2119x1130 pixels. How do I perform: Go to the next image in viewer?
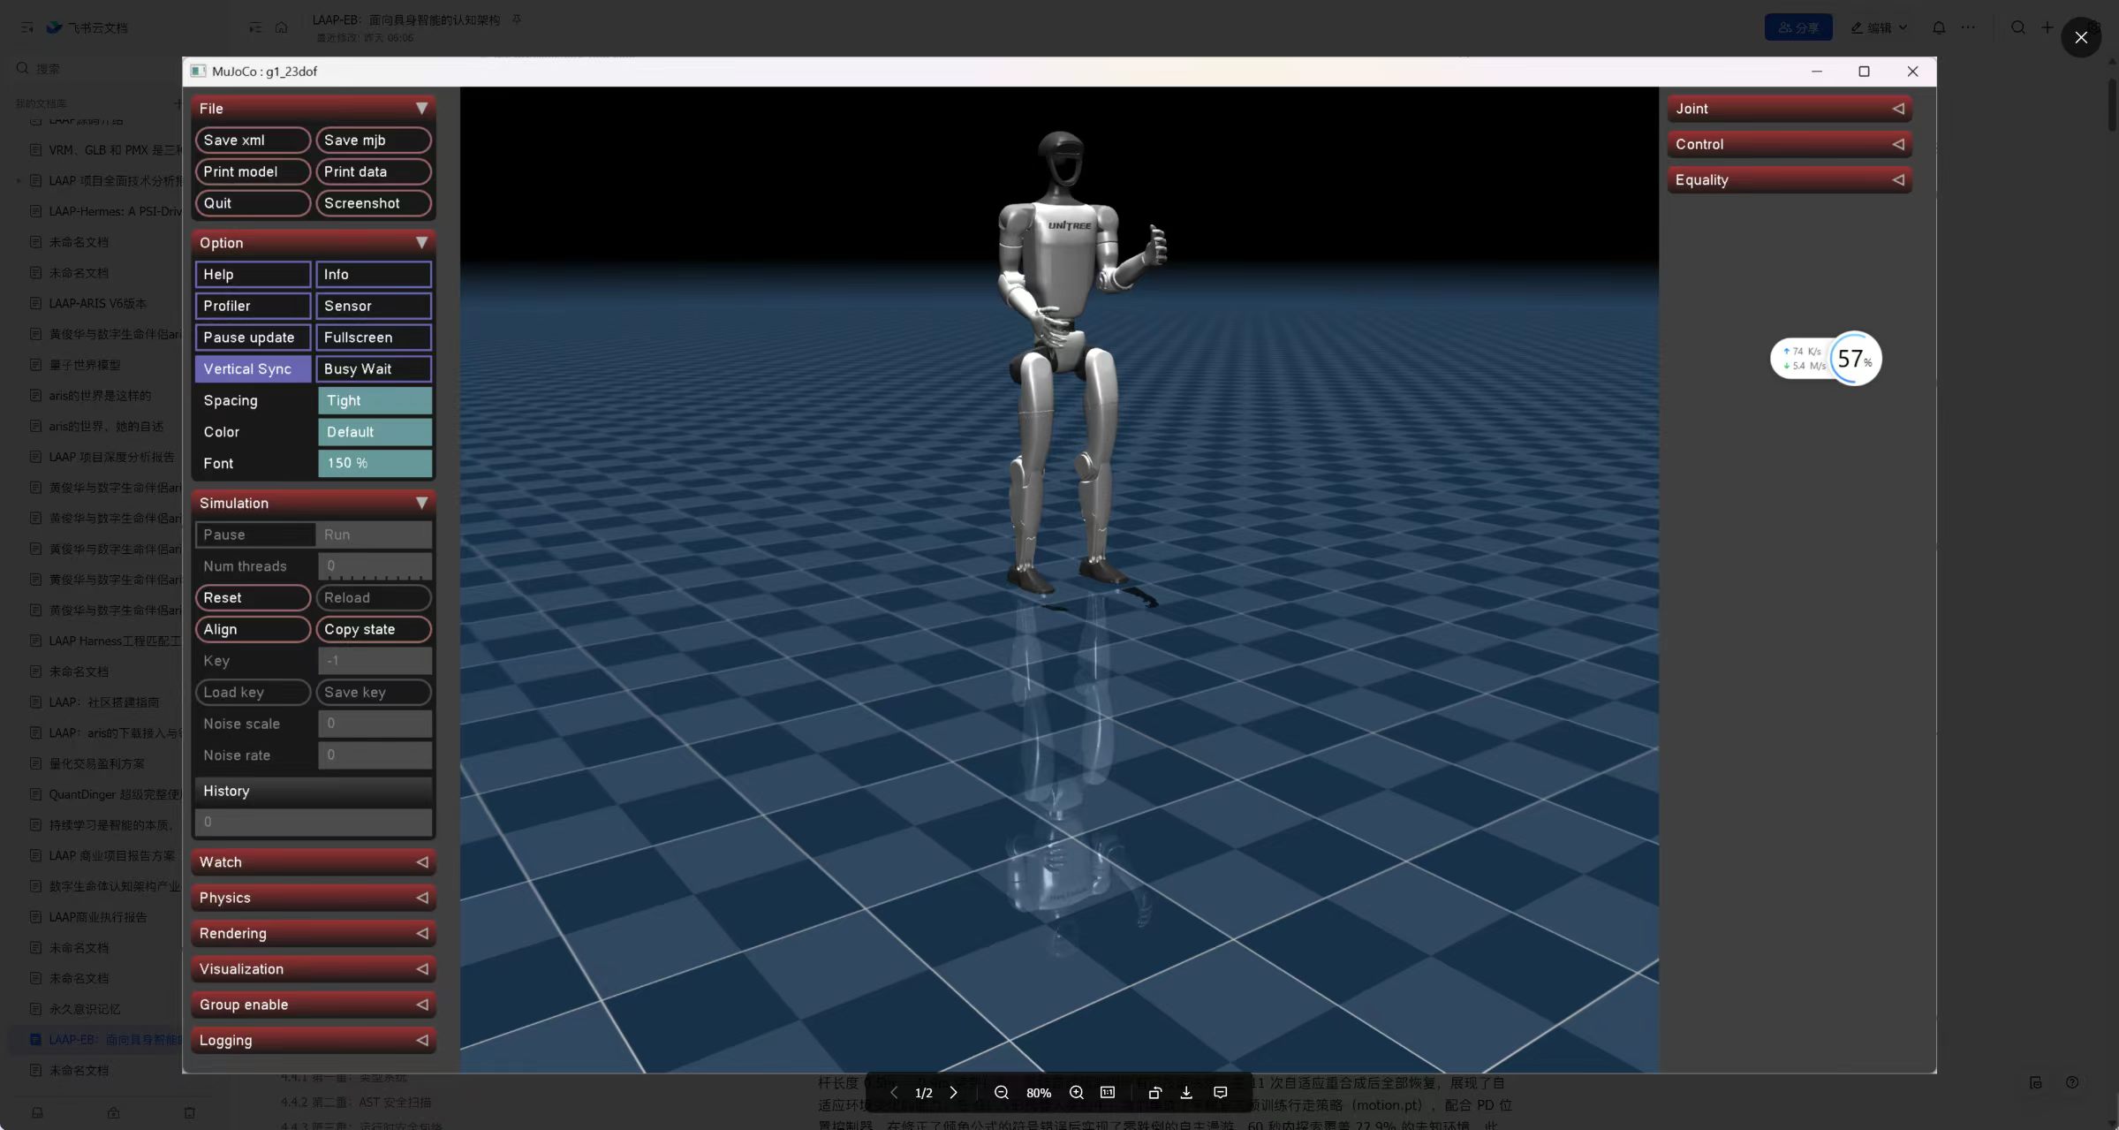[x=953, y=1092]
